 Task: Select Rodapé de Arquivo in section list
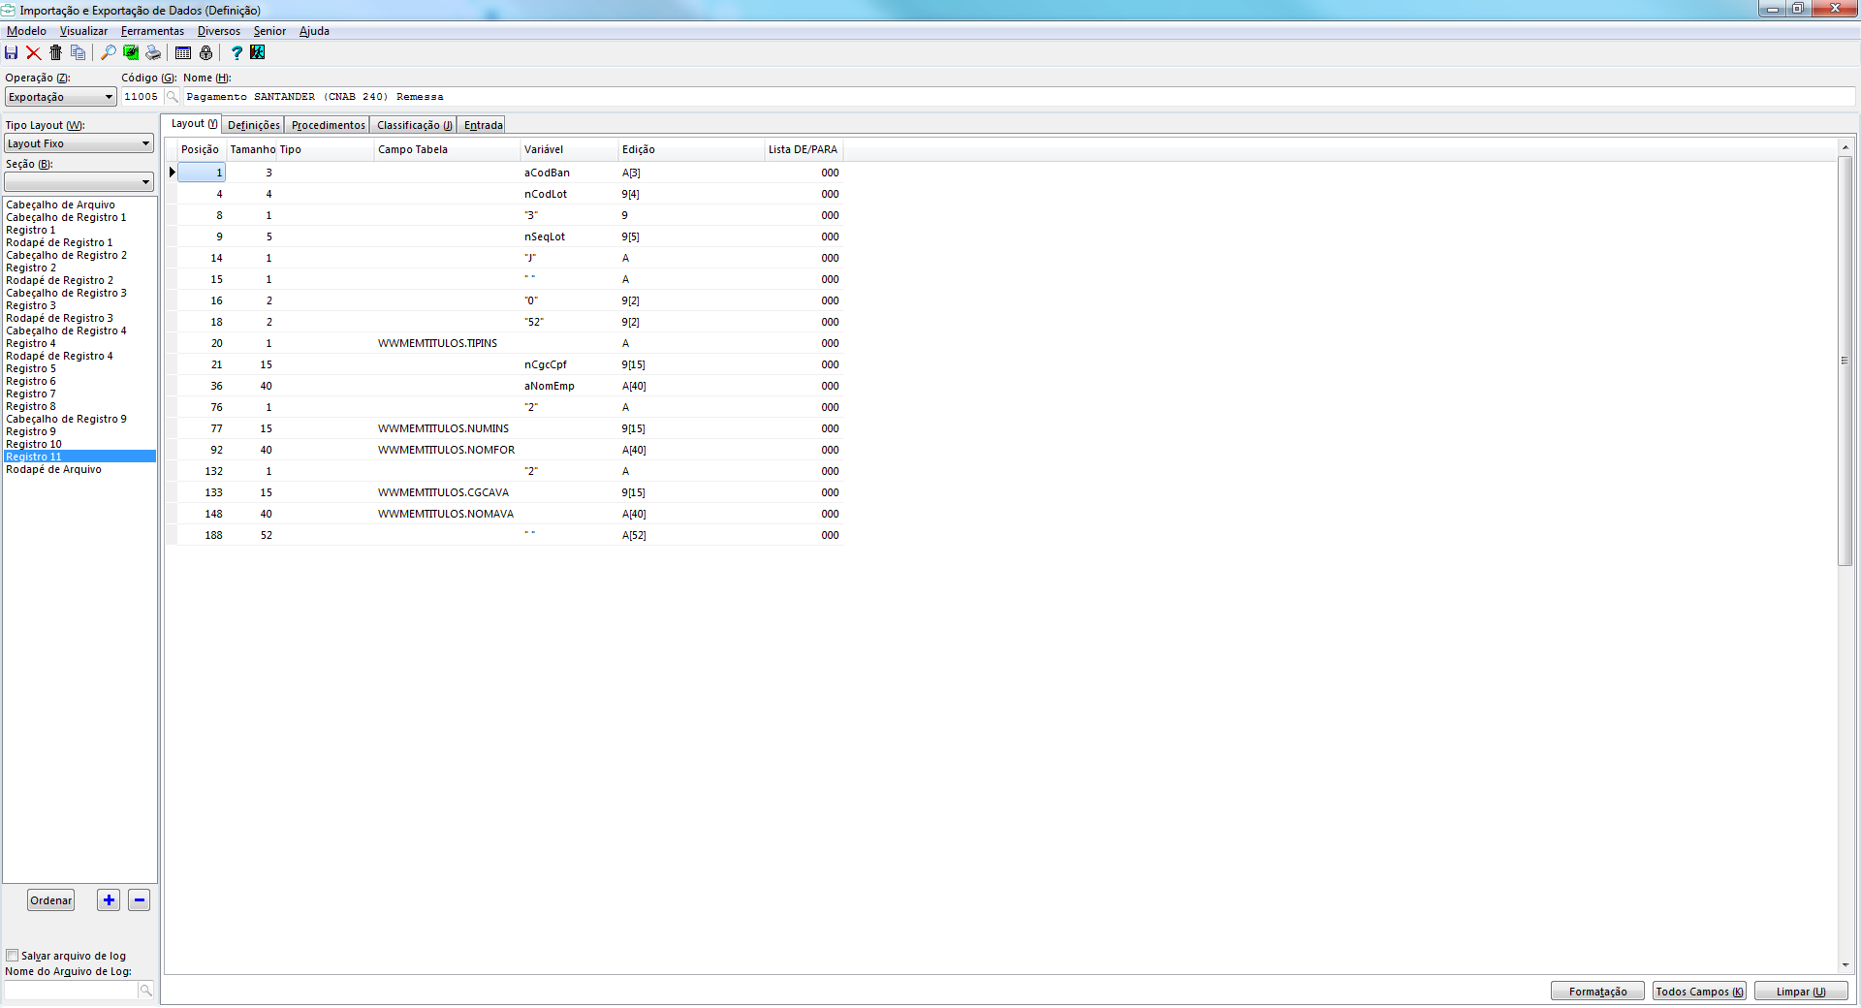[53, 470]
